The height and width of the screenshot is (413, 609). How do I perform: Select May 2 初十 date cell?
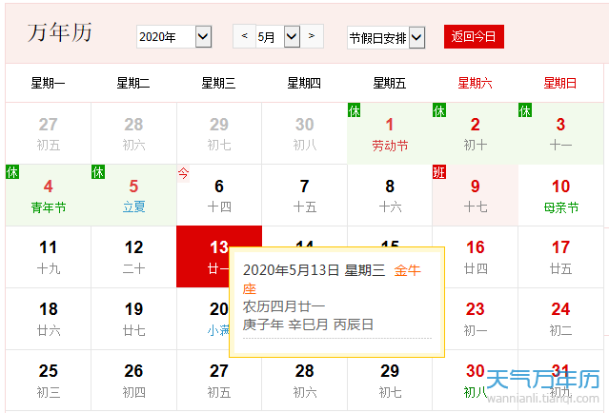(x=475, y=133)
